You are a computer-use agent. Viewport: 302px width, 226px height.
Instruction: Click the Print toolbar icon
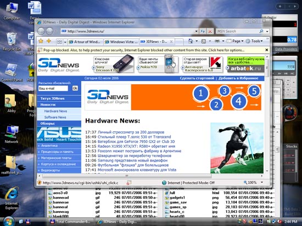(x=217, y=41)
